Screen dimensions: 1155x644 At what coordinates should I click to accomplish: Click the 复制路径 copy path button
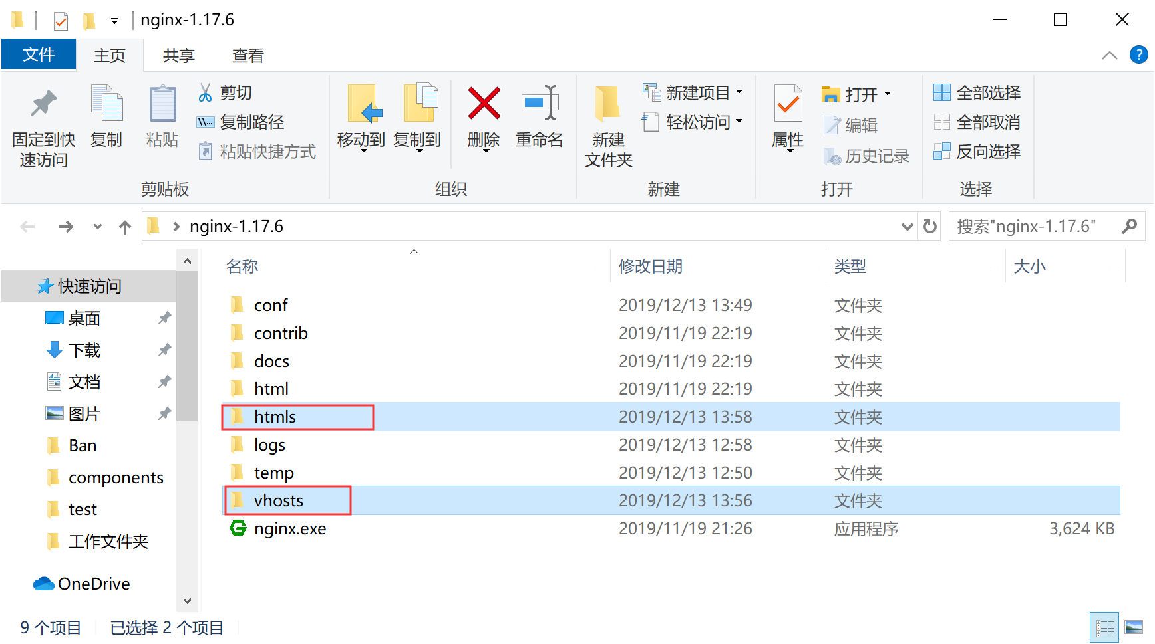[x=242, y=122]
